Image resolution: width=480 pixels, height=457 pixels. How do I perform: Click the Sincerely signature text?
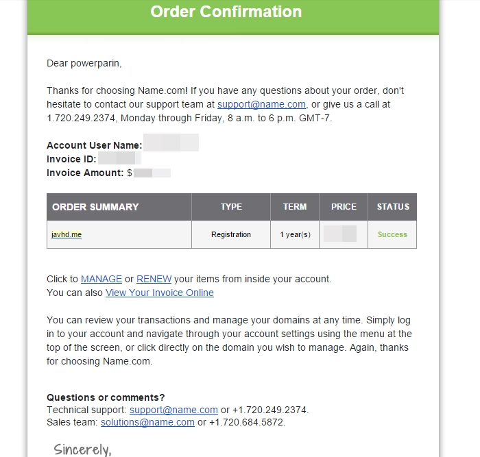(82, 449)
